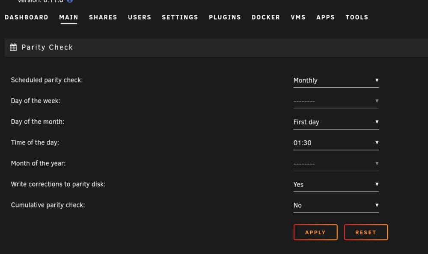The height and width of the screenshot is (254, 428).
Task: Open the Dashboard tab
Action: click(x=27, y=17)
